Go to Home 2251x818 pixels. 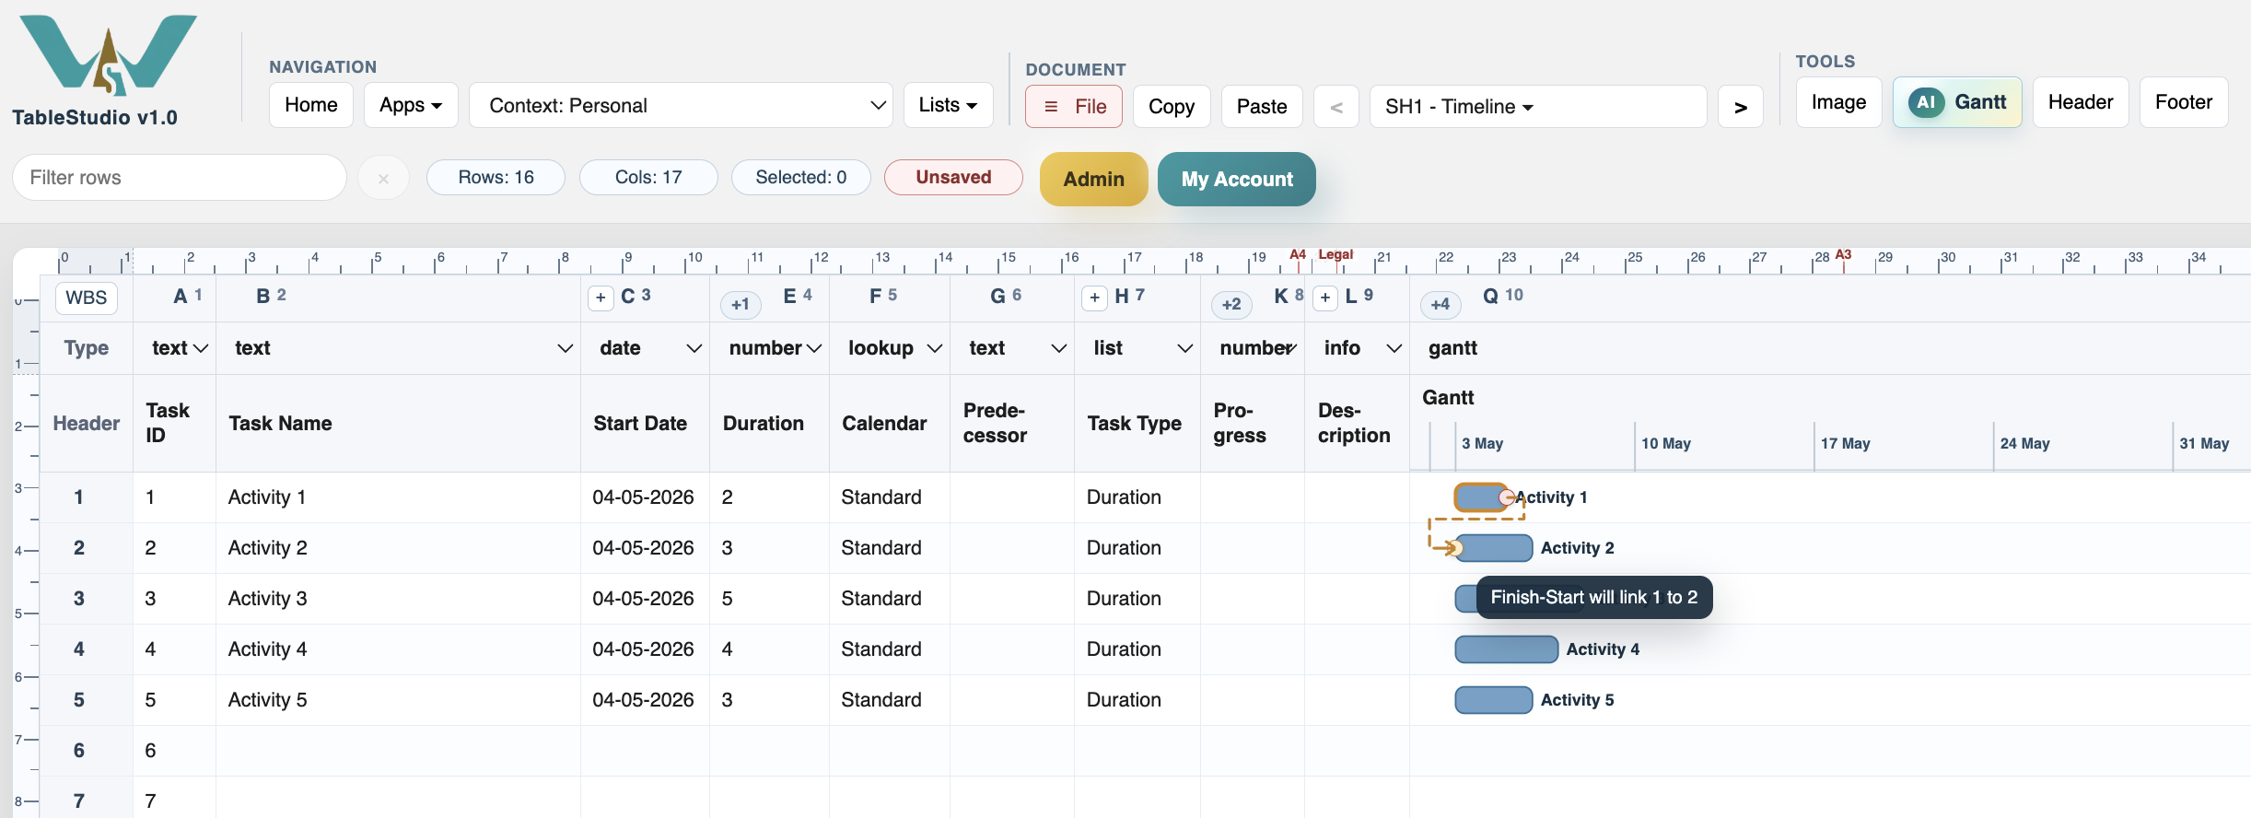(x=311, y=105)
